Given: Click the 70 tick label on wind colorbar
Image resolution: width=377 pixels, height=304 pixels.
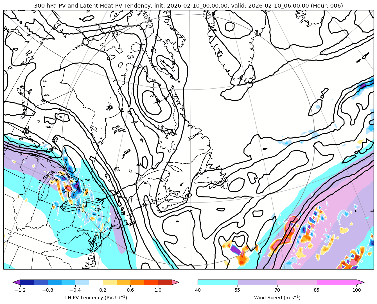Looking at the screenshot, I should tap(277, 290).
